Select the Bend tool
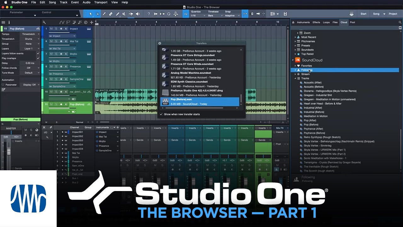This screenshot has height=227, width=403. (131, 14)
